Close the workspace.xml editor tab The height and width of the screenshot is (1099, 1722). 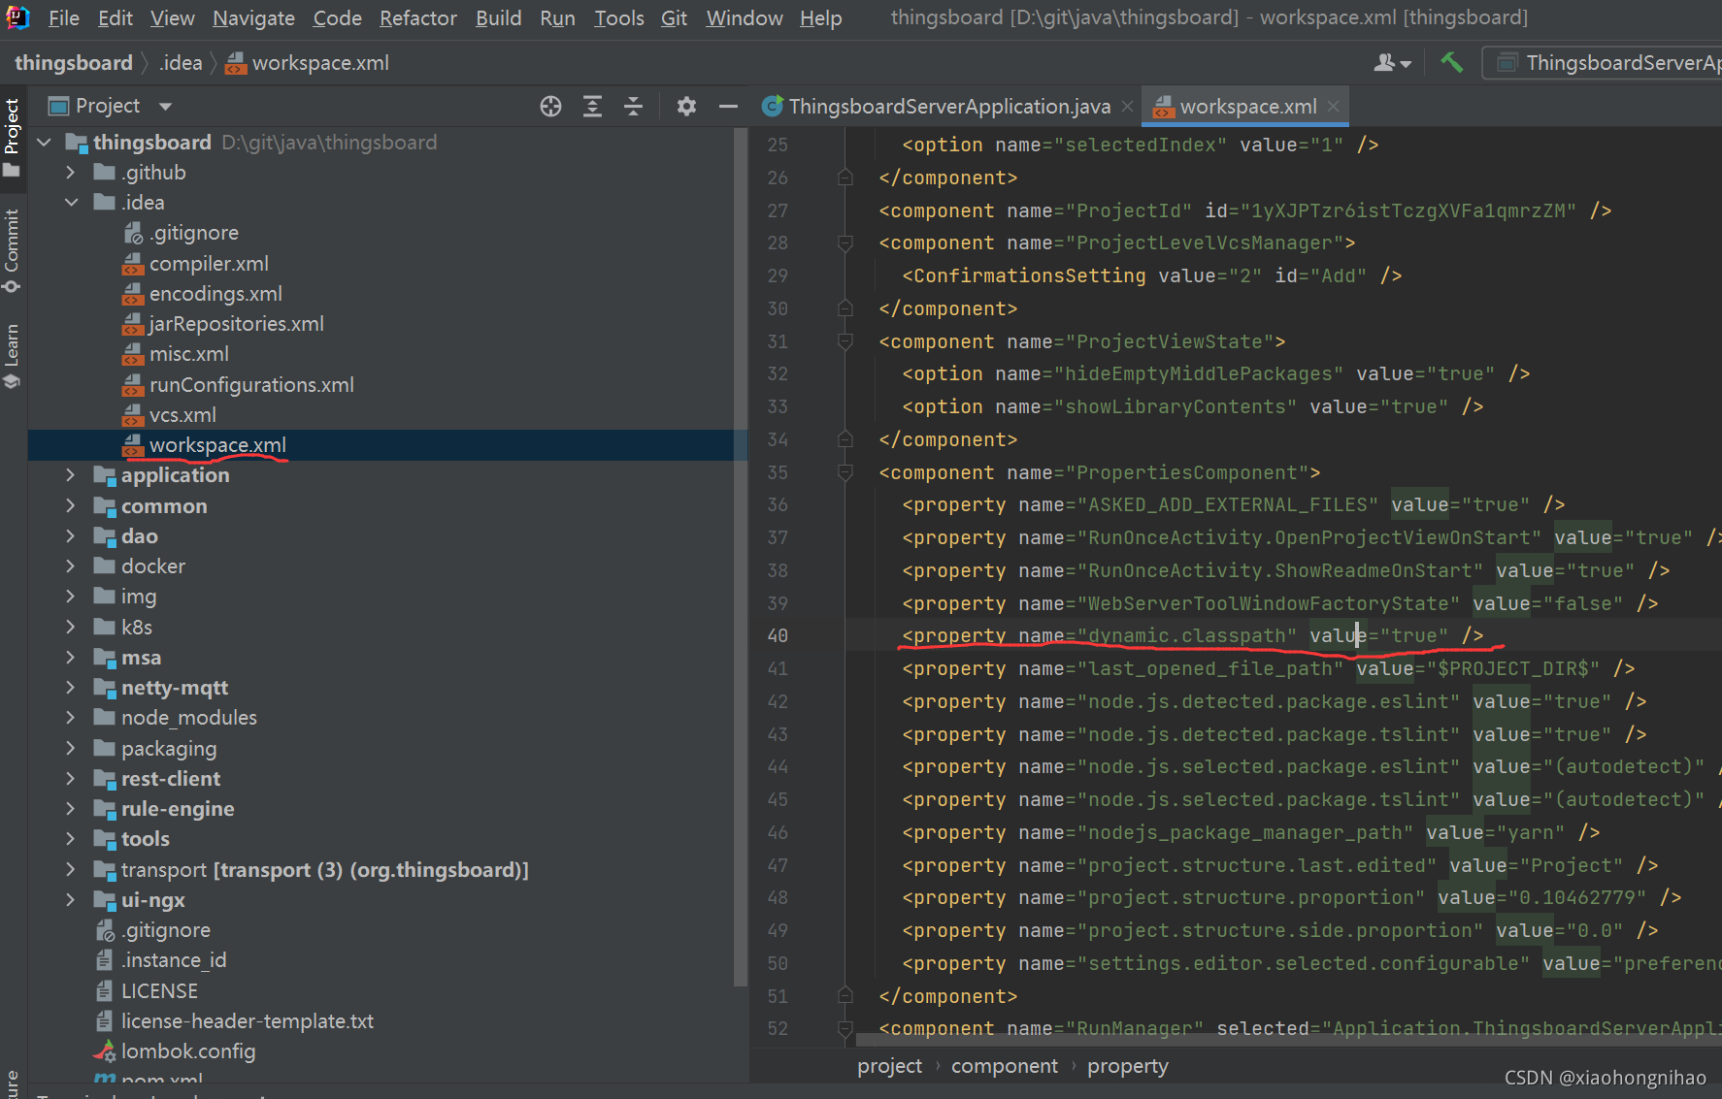click(x=1334, y=107)
